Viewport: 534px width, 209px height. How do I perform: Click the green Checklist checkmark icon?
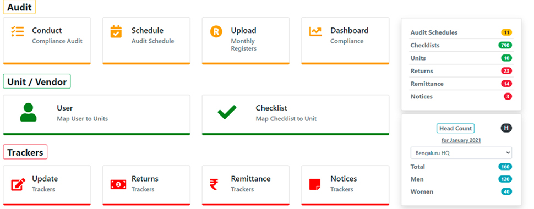click(227, 112)
